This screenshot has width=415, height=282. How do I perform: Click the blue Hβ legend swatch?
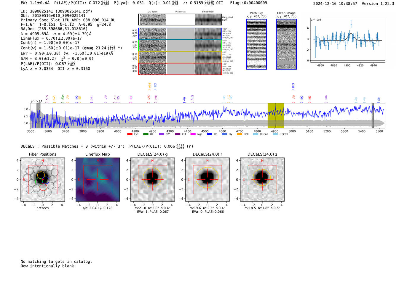tap(210, 134)
